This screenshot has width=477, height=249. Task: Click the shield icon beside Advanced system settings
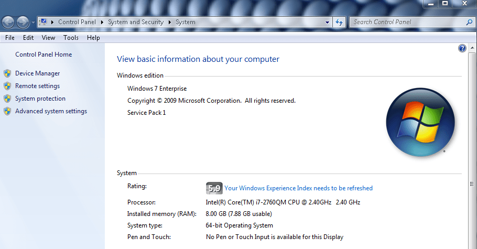tap(8, 111)
